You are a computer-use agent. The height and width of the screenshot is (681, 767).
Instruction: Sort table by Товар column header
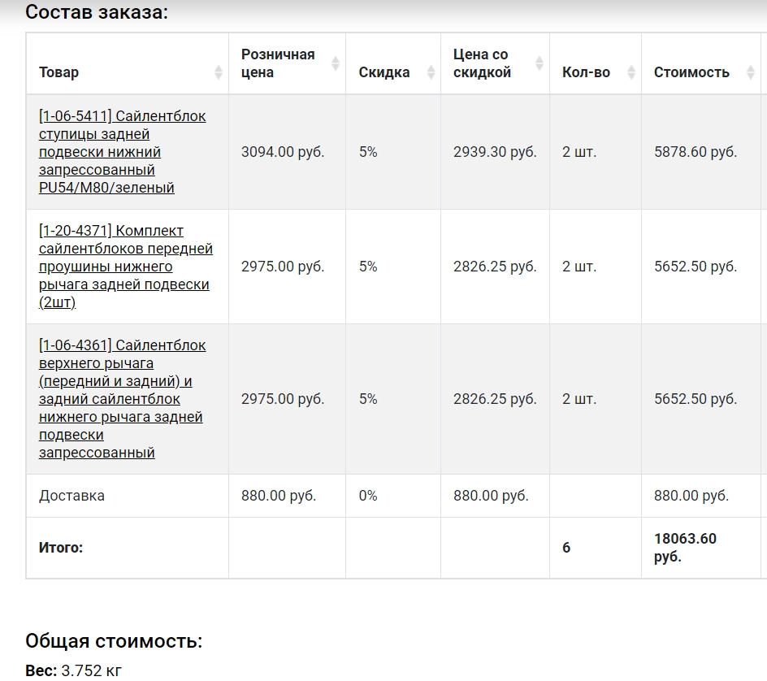coord(59,72)
